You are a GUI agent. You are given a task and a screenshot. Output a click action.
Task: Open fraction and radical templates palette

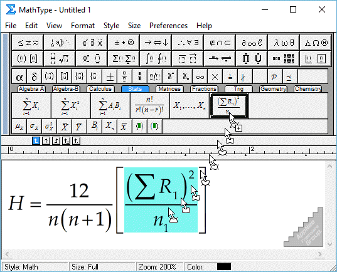point(60,58)
